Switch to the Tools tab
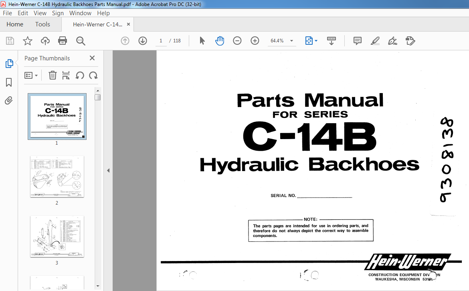Screen dimensions: 469x291 click(42, 24)
